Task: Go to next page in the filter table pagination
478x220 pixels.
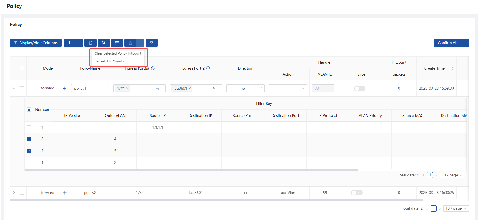Action: point(436,175)
